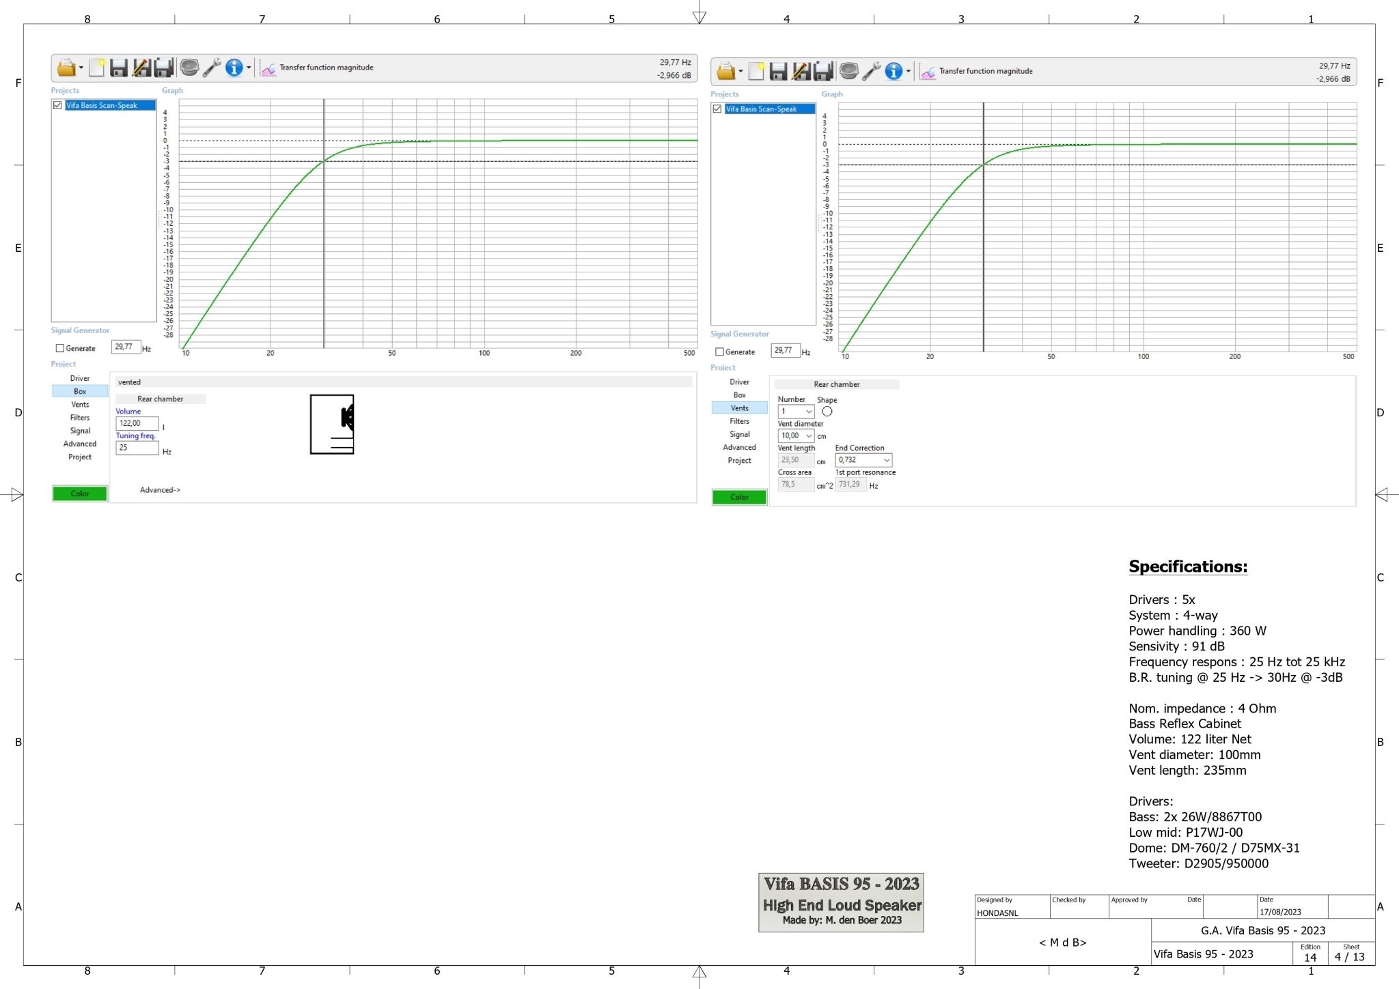The width and height of the screenshot is (1399, 989).
Task: Uncheck Vifa Basis Scan-Speak project in Vents-tab window
Action: pyautogui.click(x=717, y=109)
